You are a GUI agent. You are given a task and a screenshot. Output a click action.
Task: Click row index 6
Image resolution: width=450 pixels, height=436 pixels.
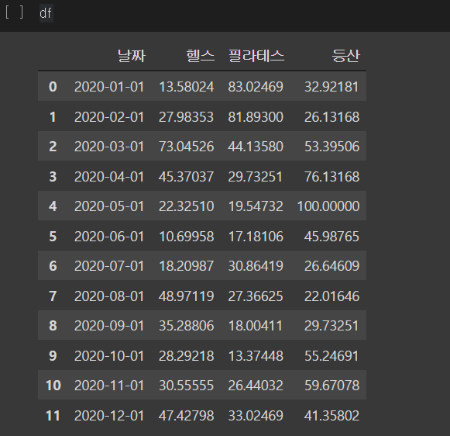(53, 266)
